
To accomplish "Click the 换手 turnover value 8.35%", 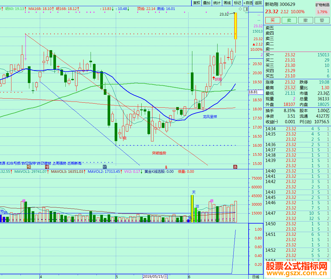I will [289, 111].
